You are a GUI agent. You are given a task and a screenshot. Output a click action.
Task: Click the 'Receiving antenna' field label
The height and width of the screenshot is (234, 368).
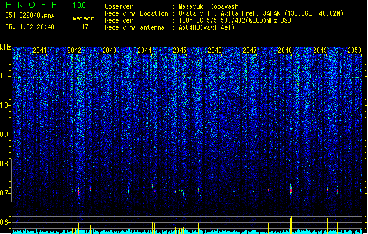135,27
